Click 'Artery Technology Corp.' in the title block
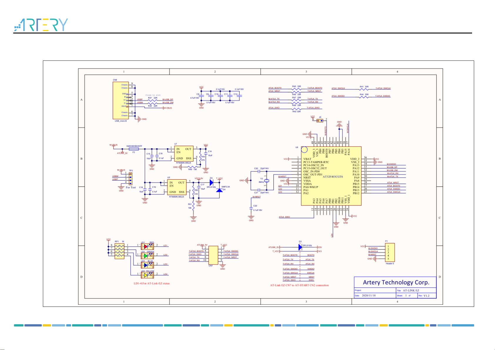The width and height of the screenshot is (495, 350). point(396,282)
